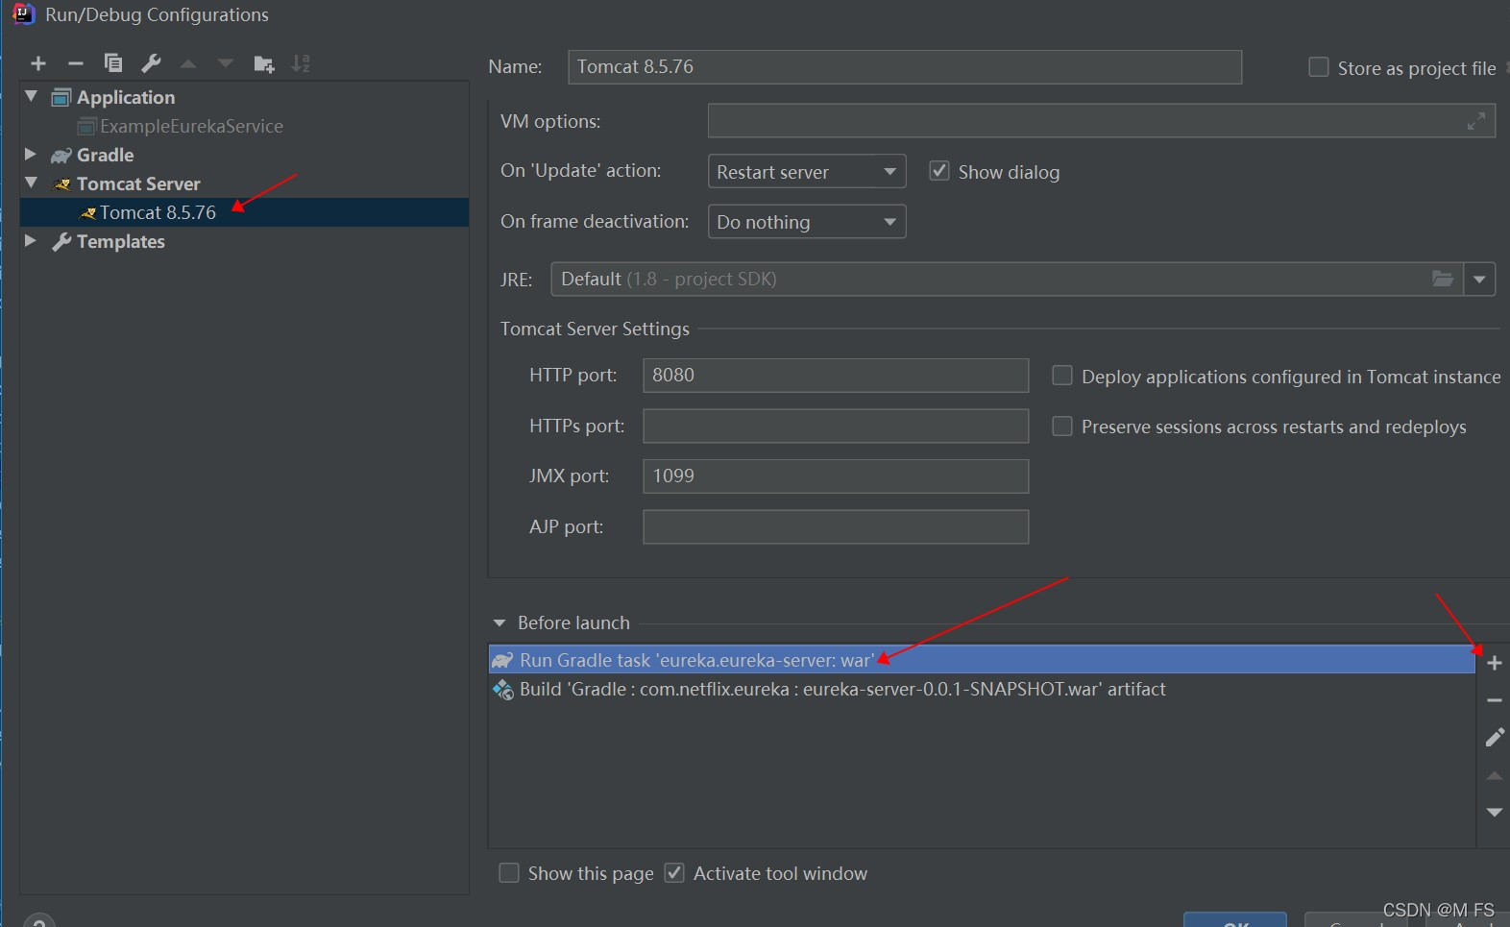
Task: Select the Templates group label
Action: point(121,241)
